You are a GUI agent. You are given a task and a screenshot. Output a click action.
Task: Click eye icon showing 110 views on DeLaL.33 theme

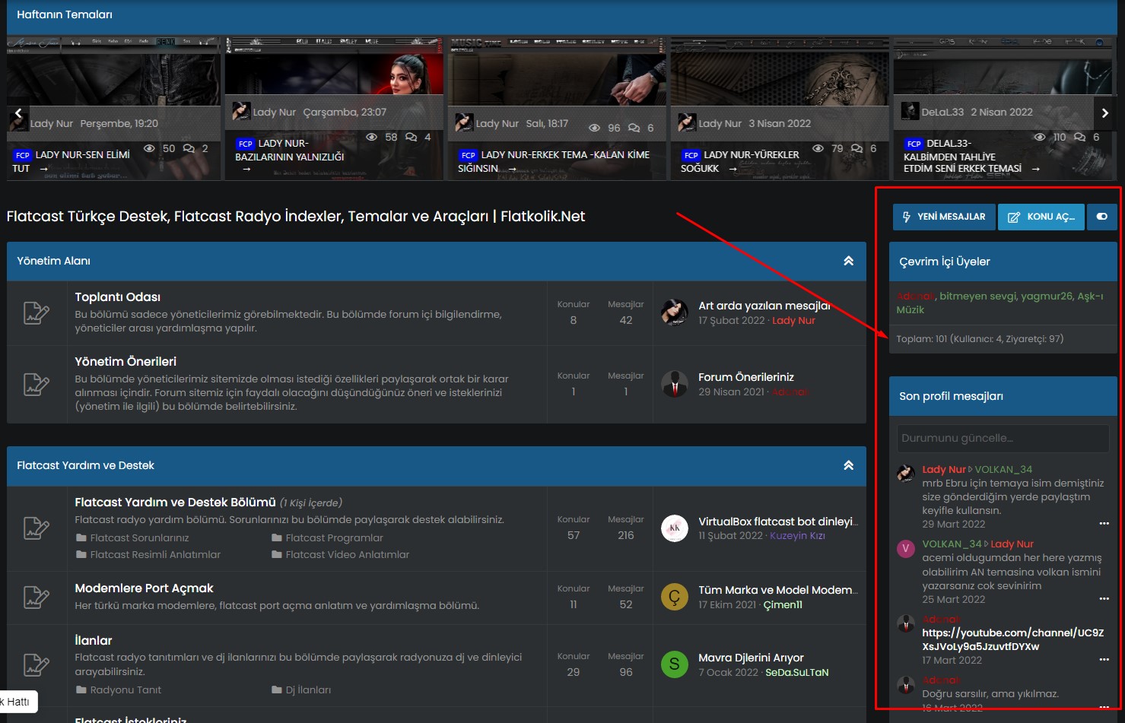(1039, 137)
